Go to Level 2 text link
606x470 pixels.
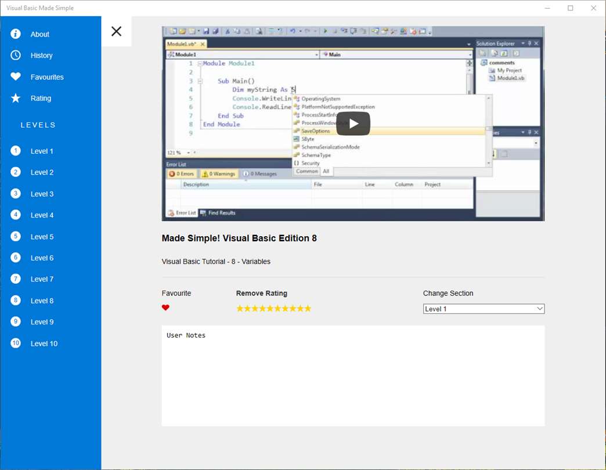pos(42,173)
